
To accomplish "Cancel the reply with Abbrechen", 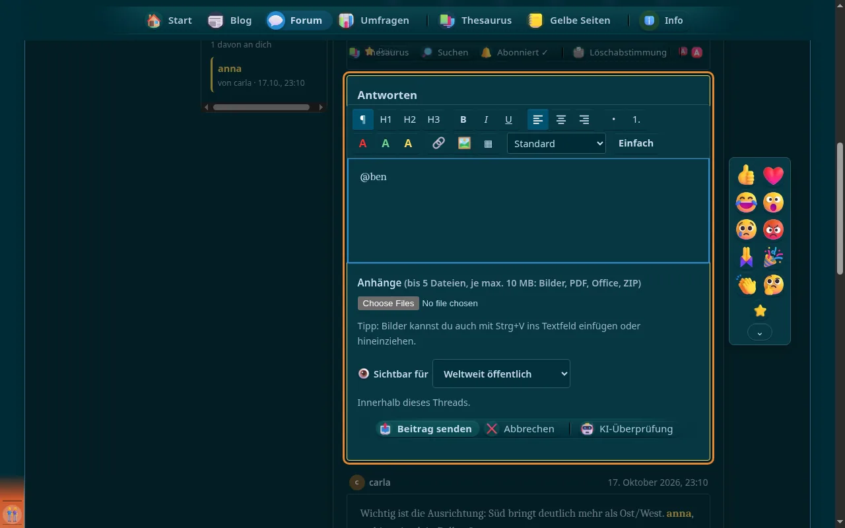I will [520, 429].
